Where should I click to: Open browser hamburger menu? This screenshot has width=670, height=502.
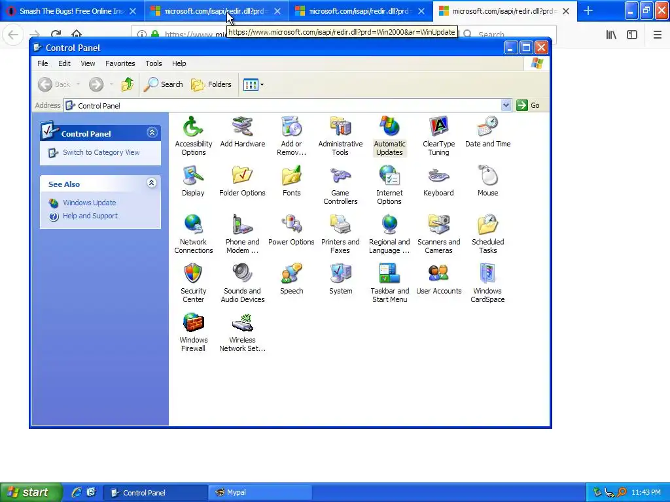click(657, 35)
